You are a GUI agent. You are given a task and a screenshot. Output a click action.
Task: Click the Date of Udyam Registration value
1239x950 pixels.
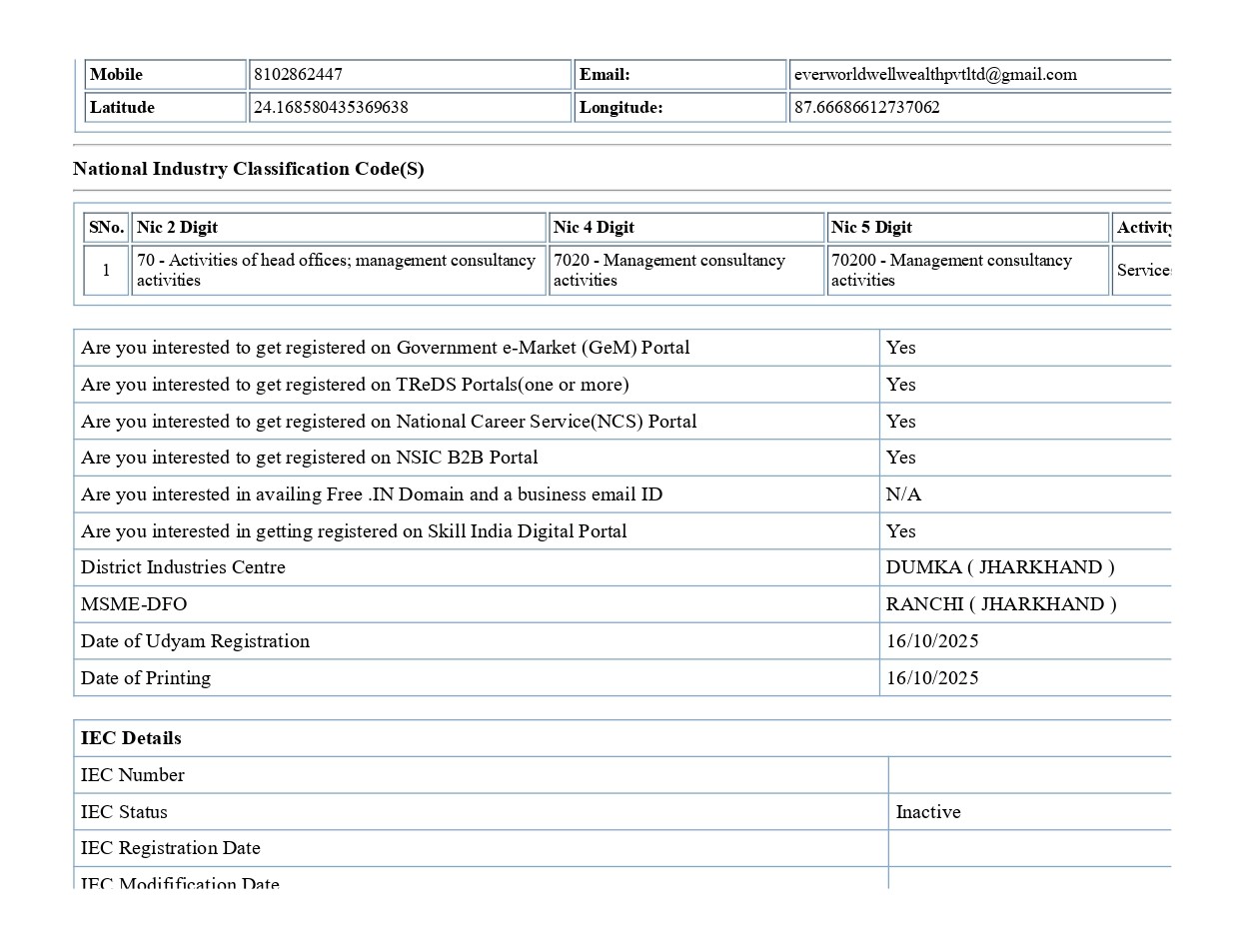(x=932, y=641)
